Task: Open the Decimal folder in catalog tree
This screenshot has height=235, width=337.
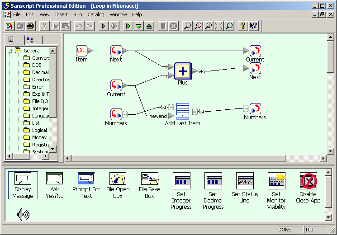Action: [36, 72]
